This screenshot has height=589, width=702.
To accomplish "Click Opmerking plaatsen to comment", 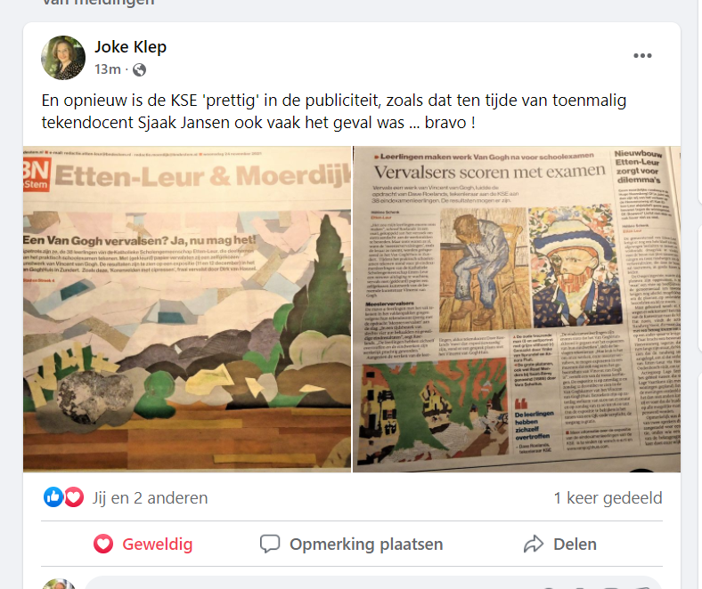I will point(352,544).
